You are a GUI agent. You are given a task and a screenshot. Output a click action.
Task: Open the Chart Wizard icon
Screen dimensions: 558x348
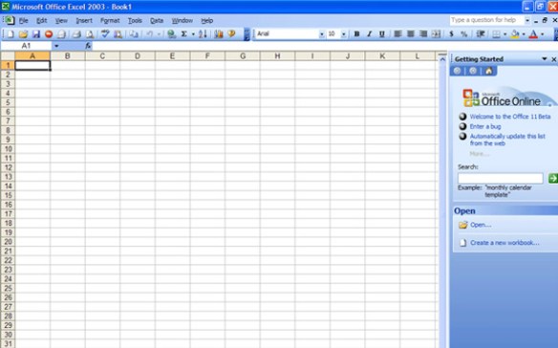219,34
